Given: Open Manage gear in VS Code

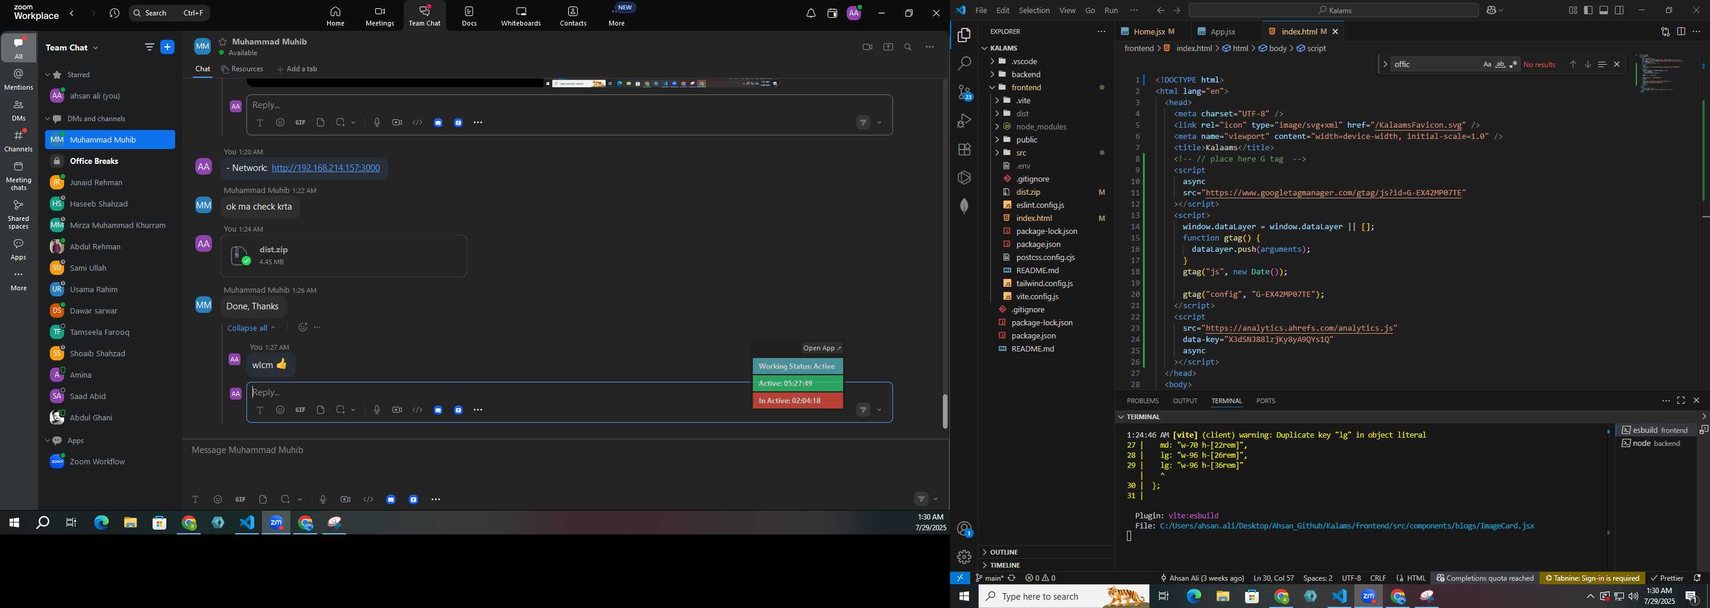Looking at the screenshot, I should [x=964, y=557].
